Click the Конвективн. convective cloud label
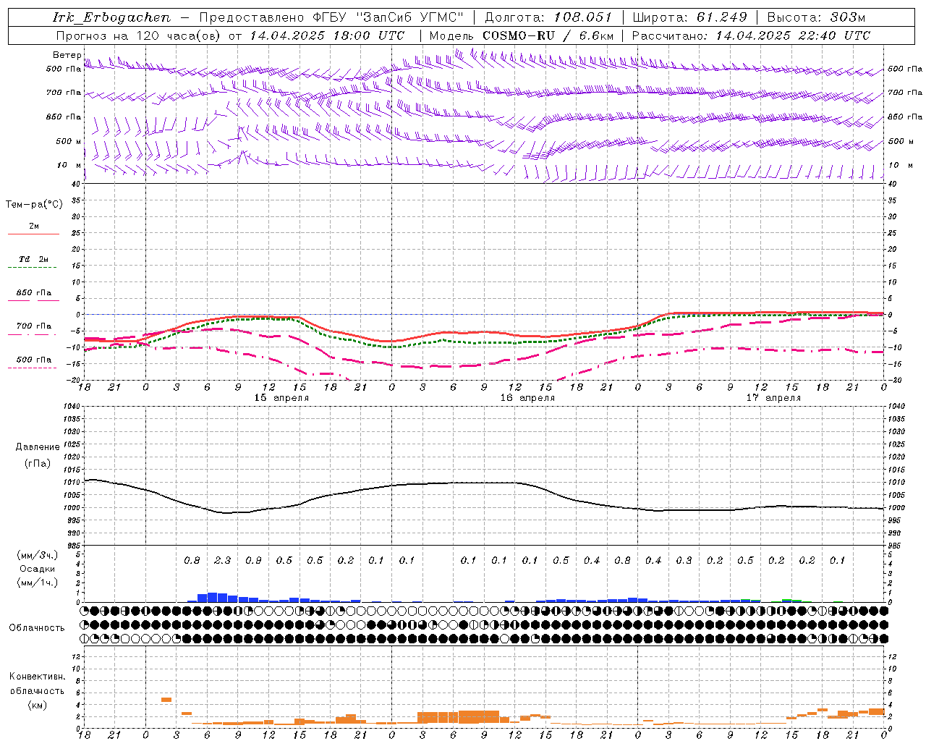This screenshot has height=741, width=926. (x=37, y=677)
